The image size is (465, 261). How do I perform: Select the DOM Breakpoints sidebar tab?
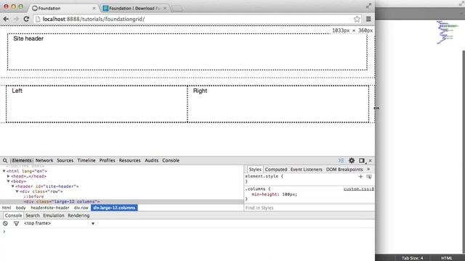click(x=344, y=169)
